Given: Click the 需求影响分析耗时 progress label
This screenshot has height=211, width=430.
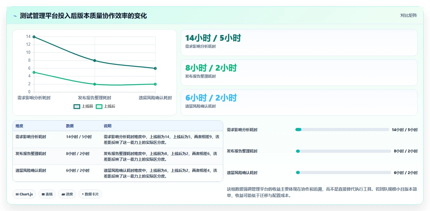Looking at the screenshot, I should pos(242,130).
